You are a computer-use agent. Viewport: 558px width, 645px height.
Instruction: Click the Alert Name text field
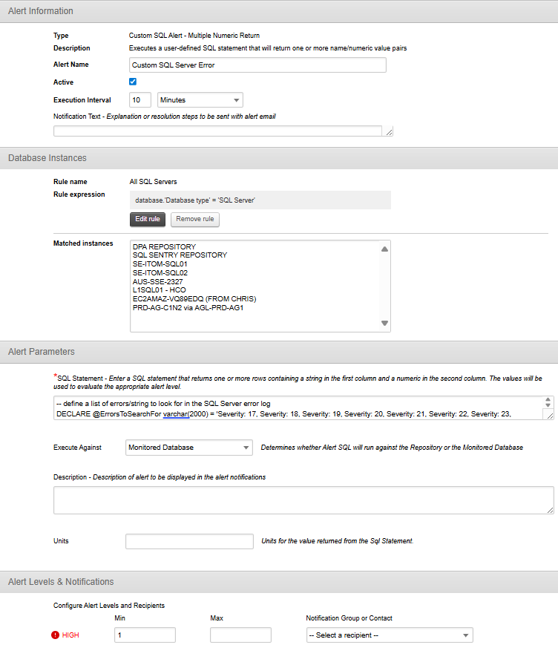click(257, 65)
